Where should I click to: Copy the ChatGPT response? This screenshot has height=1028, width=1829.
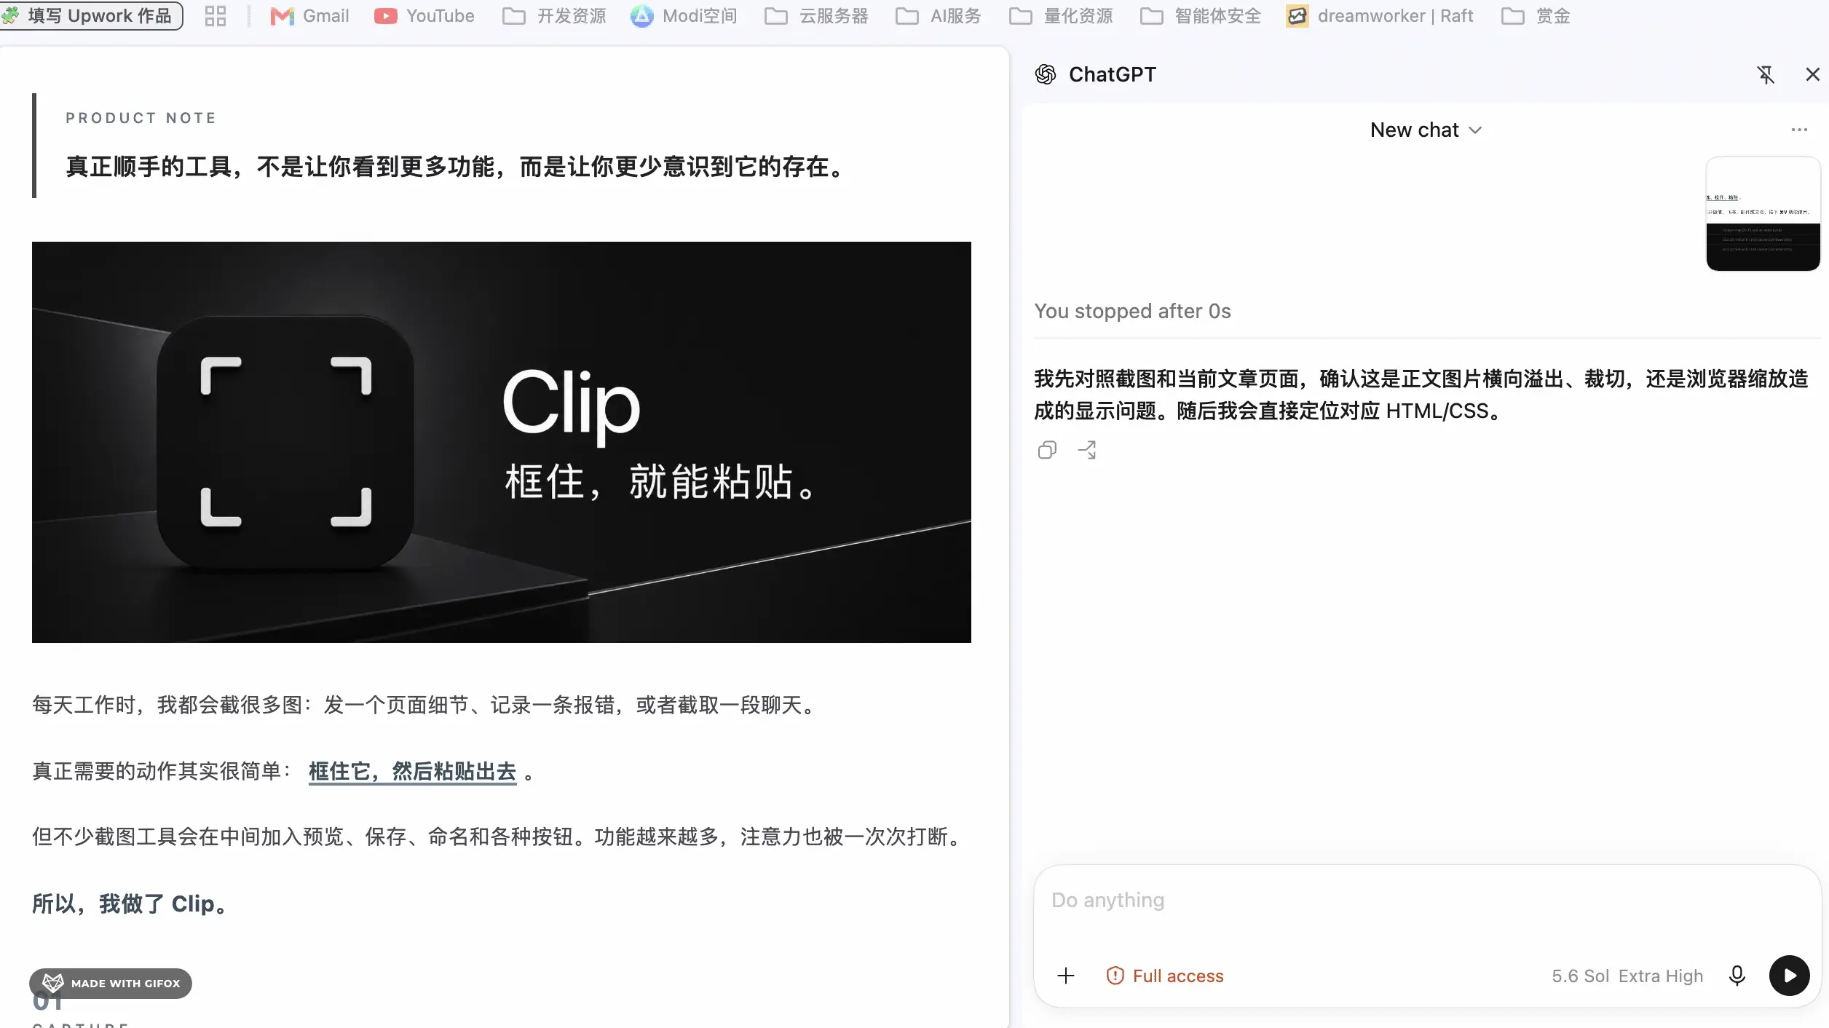(x=1047, y=450)
